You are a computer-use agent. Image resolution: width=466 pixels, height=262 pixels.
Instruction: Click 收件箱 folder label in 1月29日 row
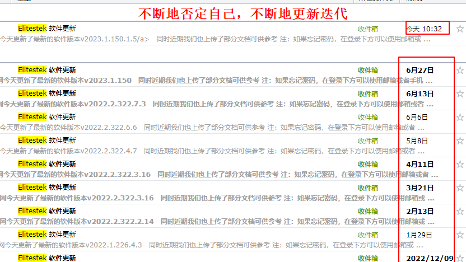click(x=368, y=235)
